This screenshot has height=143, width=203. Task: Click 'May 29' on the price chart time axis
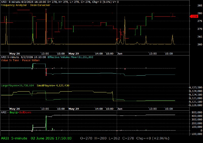pos(74,53)
